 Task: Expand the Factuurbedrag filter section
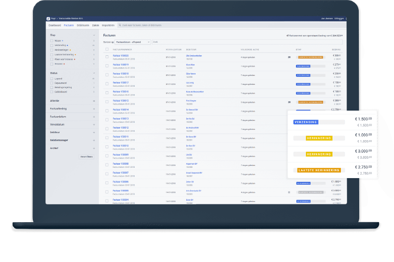[94, 109]
